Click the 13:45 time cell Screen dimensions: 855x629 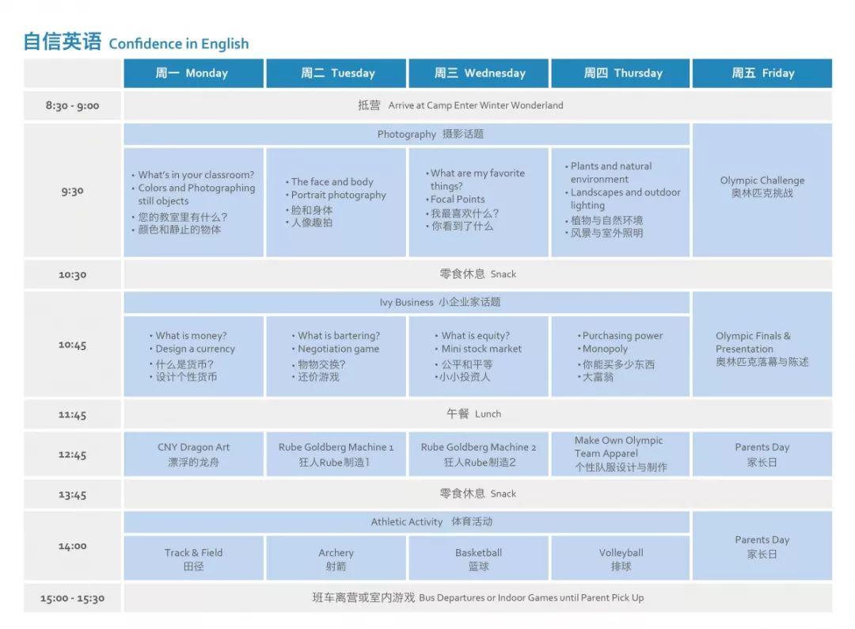[x=73, y=494]
